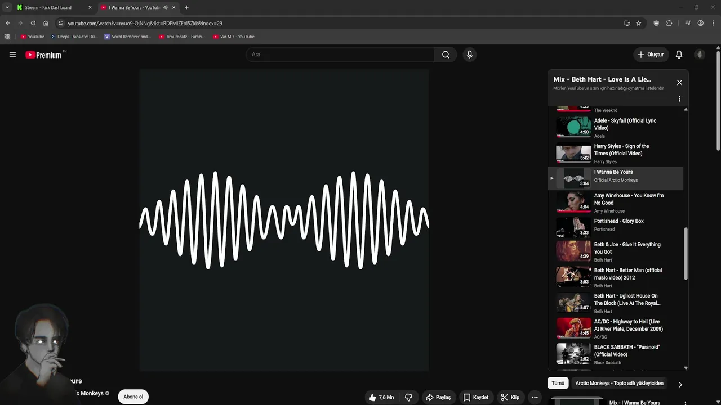This screenshot has width=721, height=405.
Task: Share the video via Paylaş
Action: (438, 397)
